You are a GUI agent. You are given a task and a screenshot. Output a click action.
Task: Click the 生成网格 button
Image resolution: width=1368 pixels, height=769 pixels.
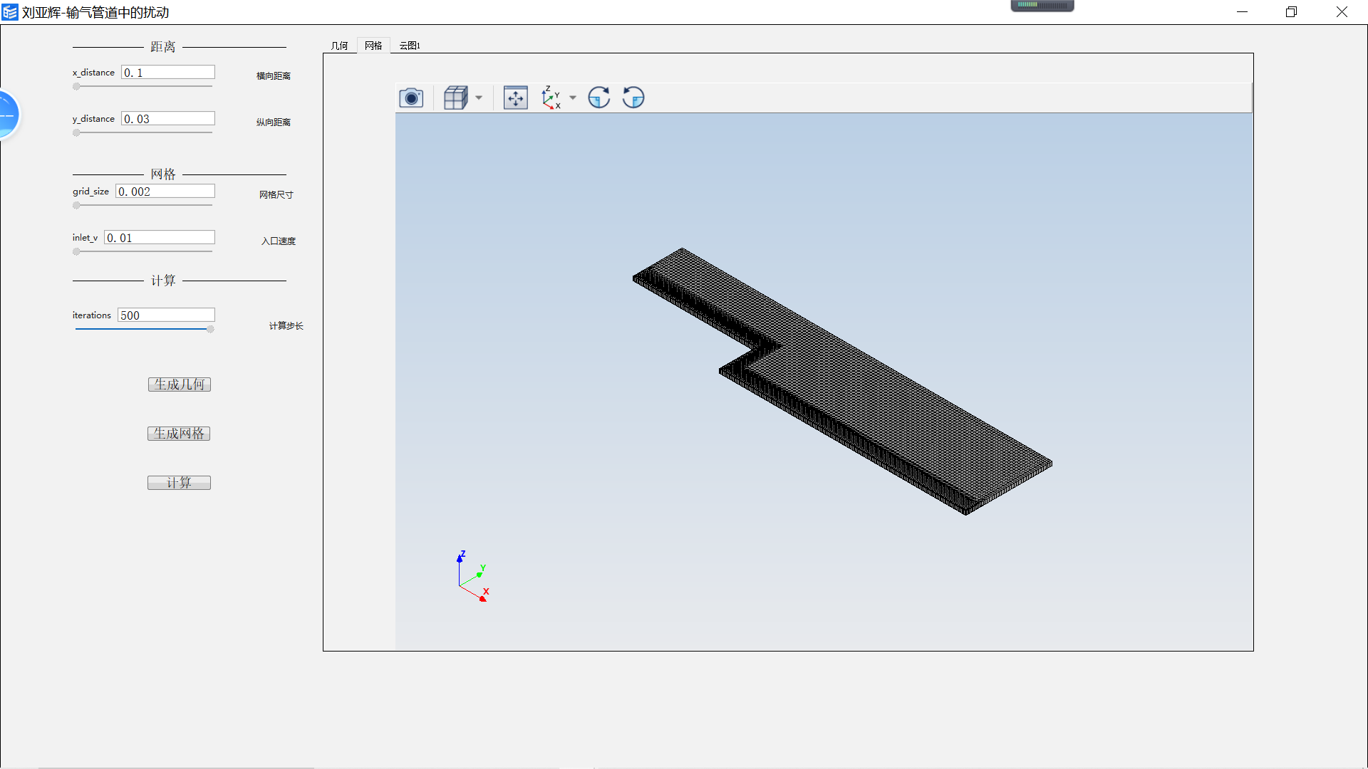click(179, 433)
